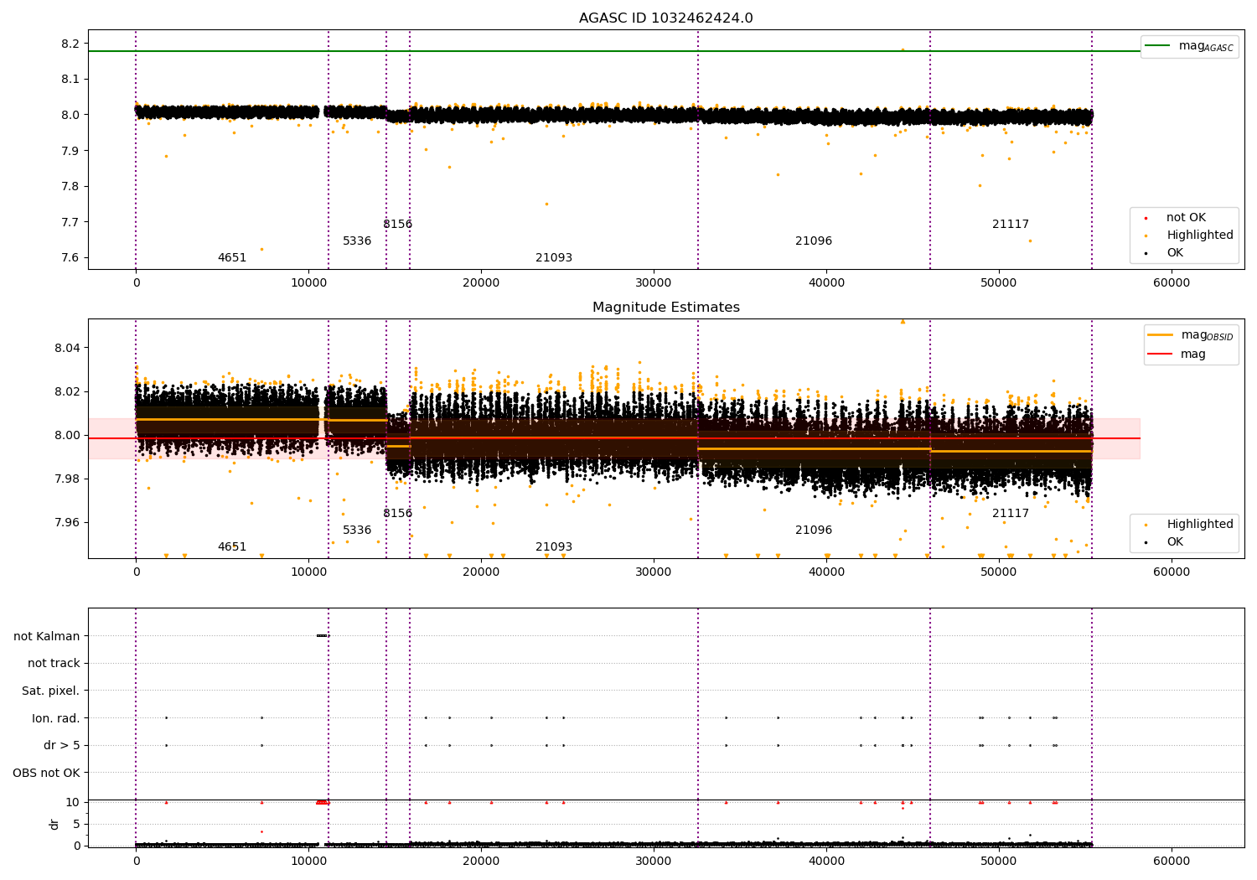
Task: Click obsid label 21096 in the top plot
Action: point(814,241)
